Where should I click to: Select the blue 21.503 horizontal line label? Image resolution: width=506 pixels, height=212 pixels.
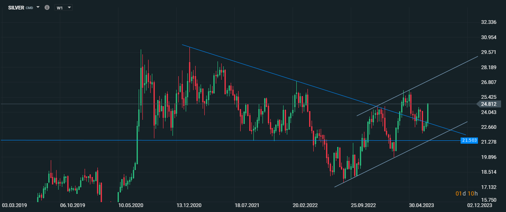click(469, 140)
